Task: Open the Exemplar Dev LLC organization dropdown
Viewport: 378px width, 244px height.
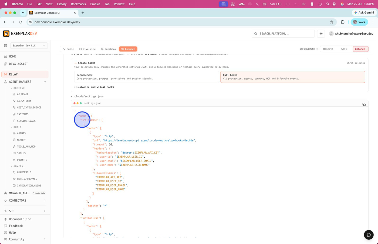Action: click(29, 46)
